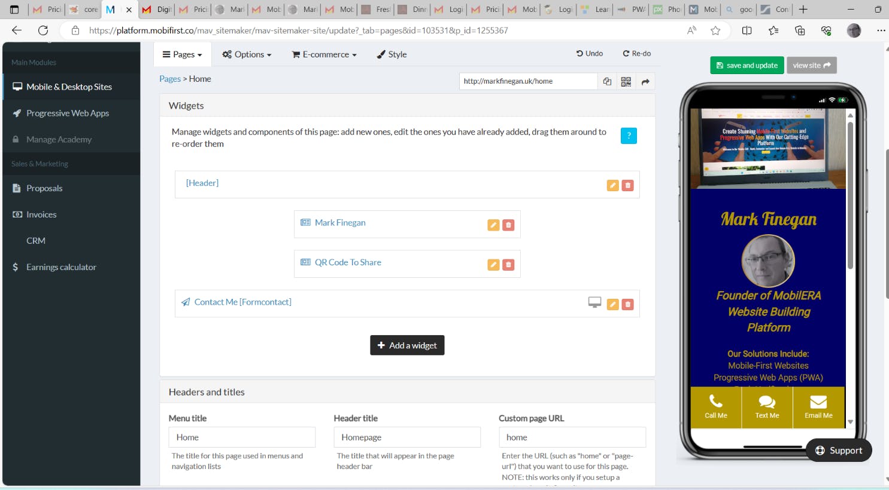Open Pages dropdown menu
Viewport: 889px width, 490px height.
(182, 54)
